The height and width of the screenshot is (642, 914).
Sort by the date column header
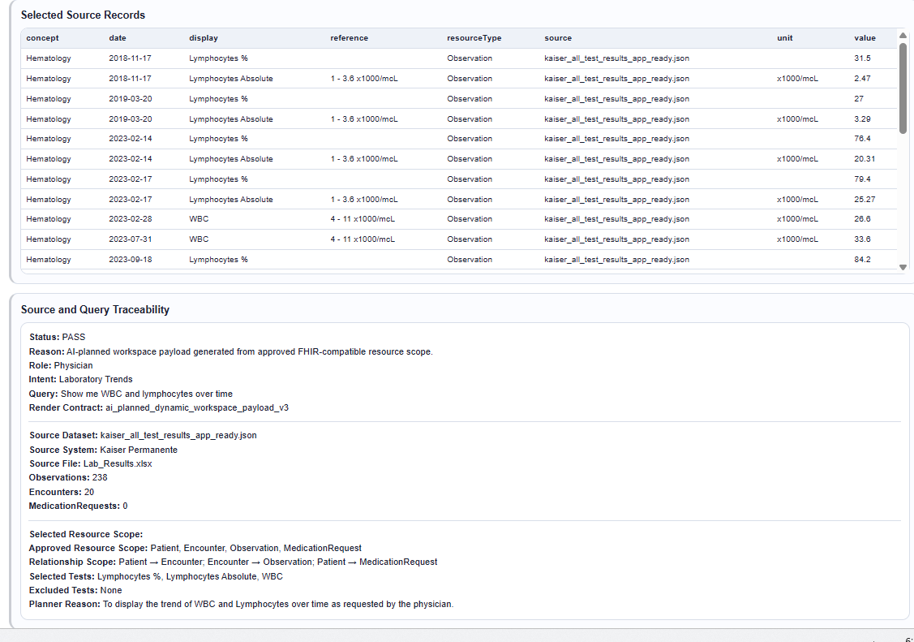click(x=117, y=38)
